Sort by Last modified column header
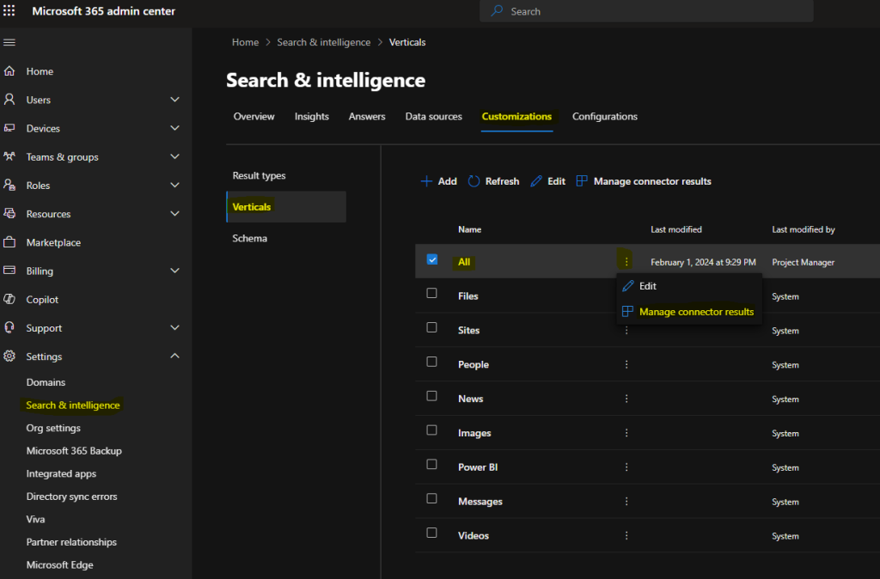The image size is (880, 579). (x=676, y=229)
